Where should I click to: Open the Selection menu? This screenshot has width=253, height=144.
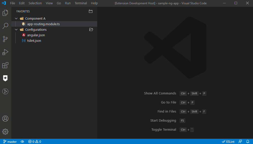coord(35,3)
